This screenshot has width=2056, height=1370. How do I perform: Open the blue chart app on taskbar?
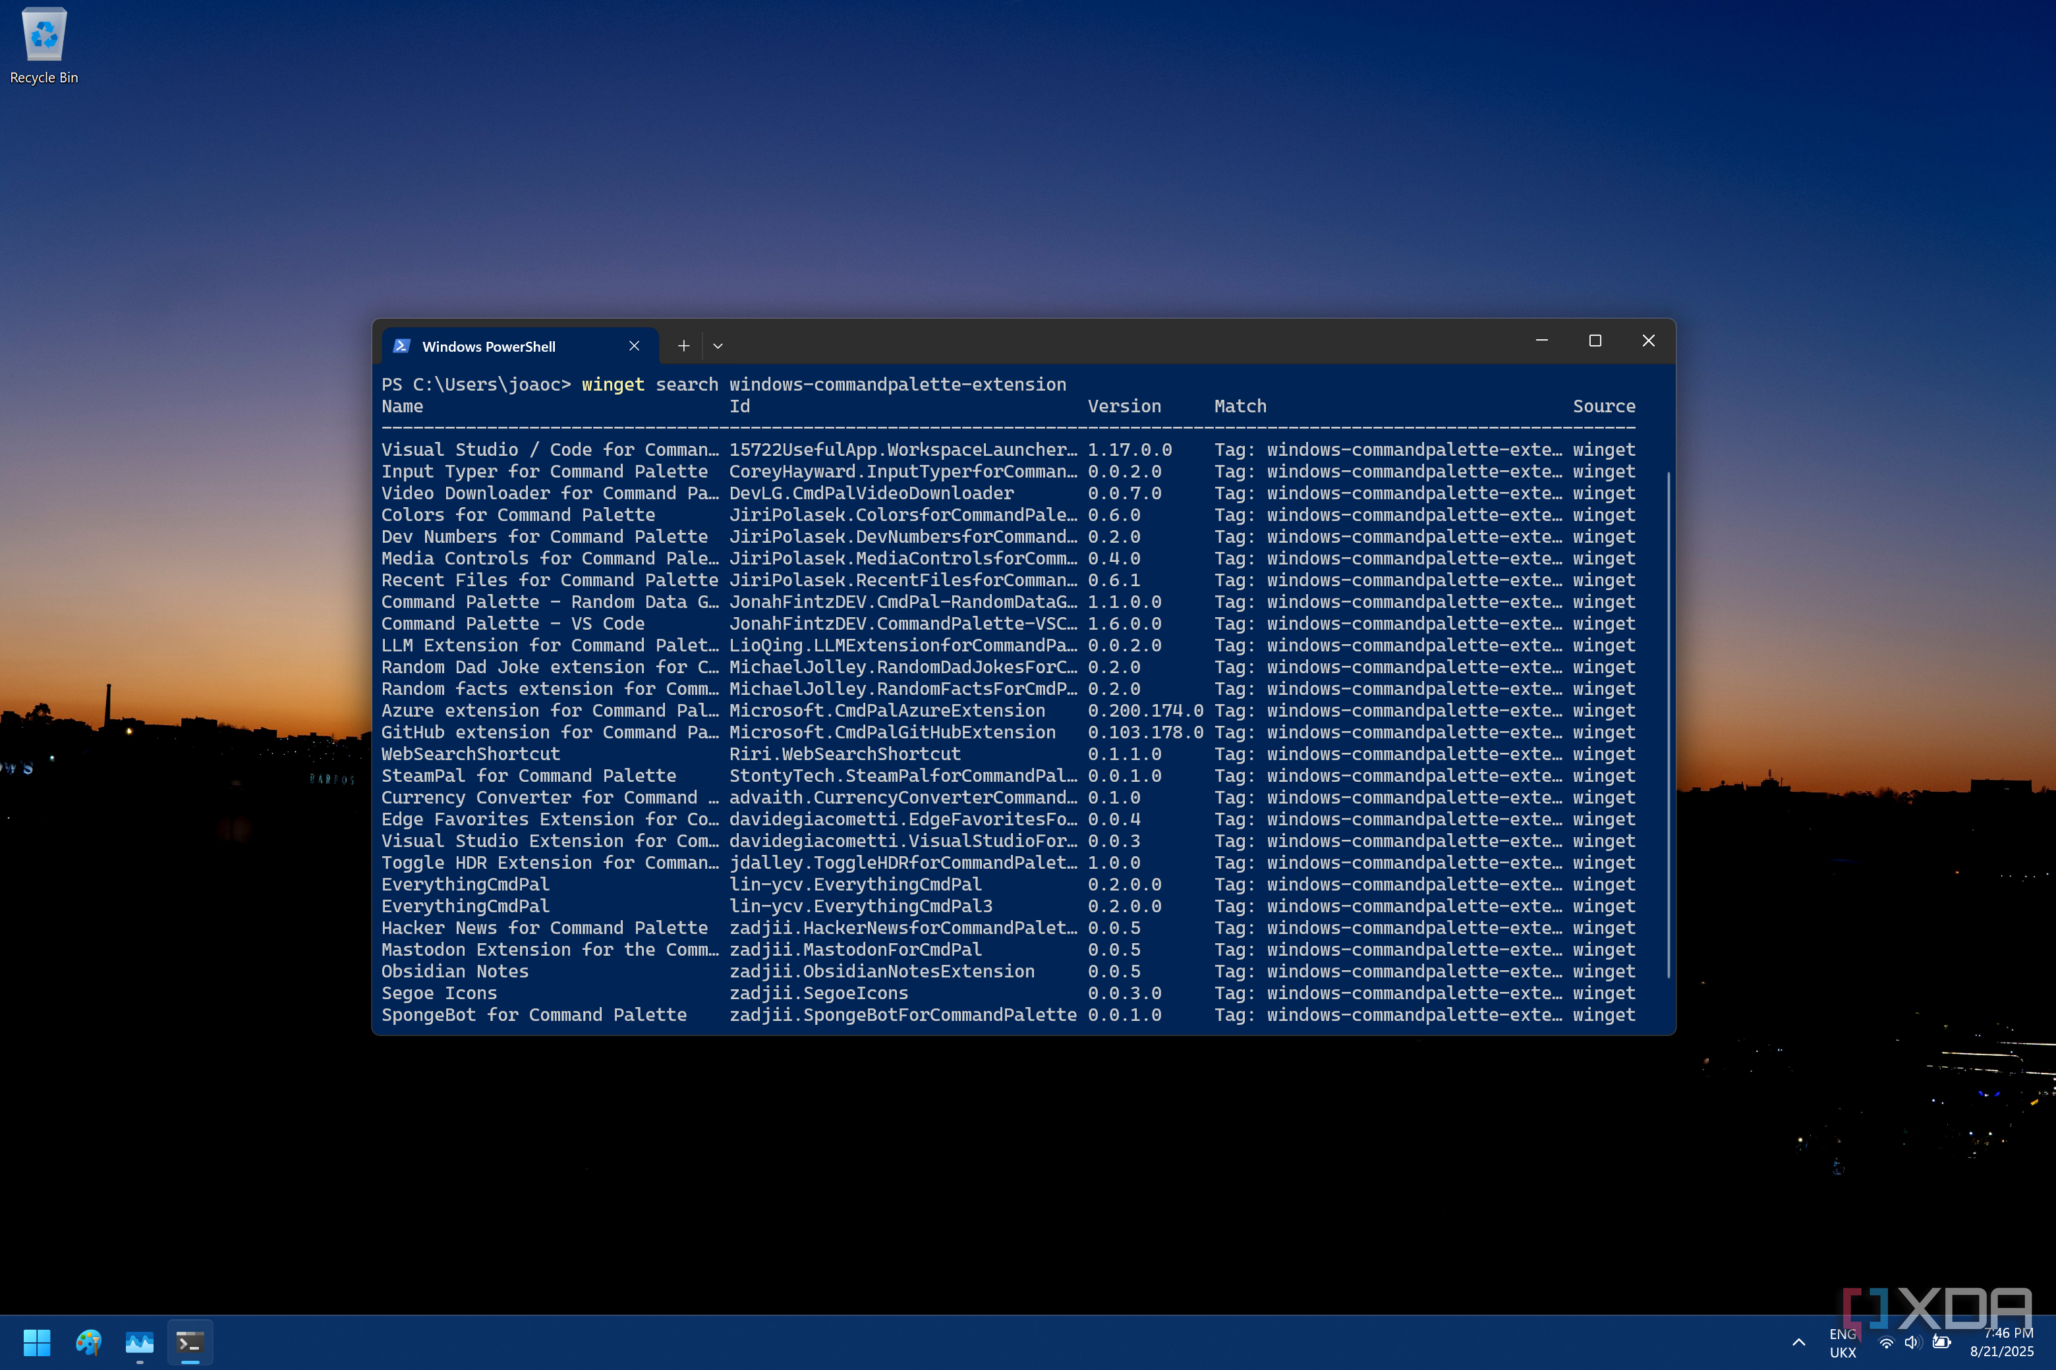[140, 1341]
